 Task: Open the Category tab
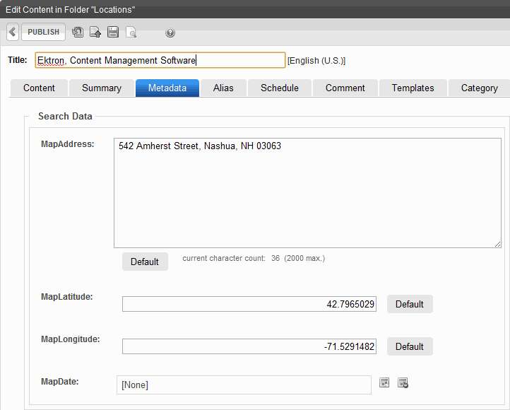tap(480, 88)
